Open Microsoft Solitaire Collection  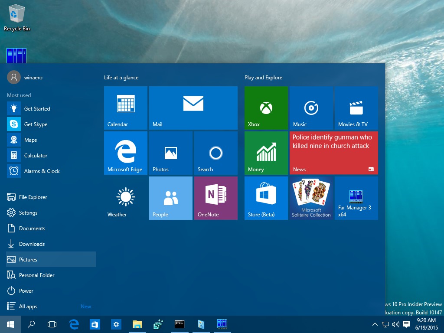[311, 198]
